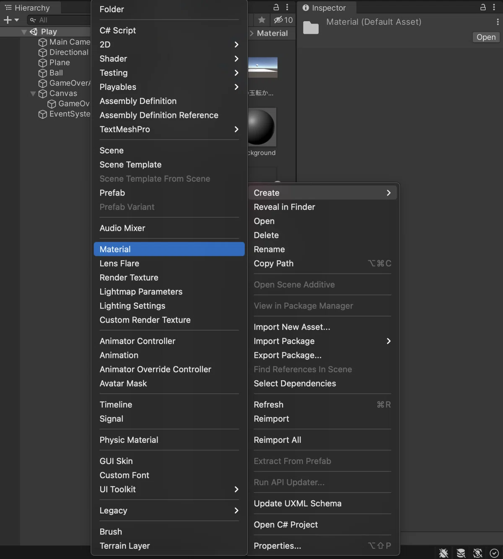
Task: Click the cube icon next to Plane
Action: tap(42, 63)
